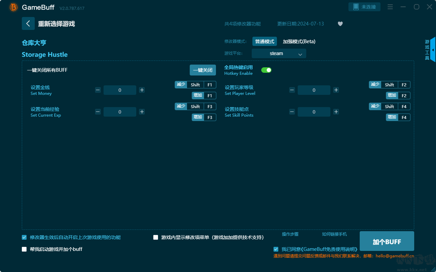Screen dimensions: 436x272
Task: Check the 帮我启动游戏并加个buff checkbox
Action: click(x=24, y=249)
